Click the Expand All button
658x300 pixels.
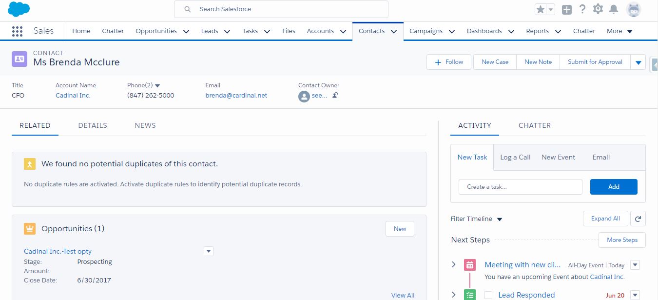coord(605,219)
